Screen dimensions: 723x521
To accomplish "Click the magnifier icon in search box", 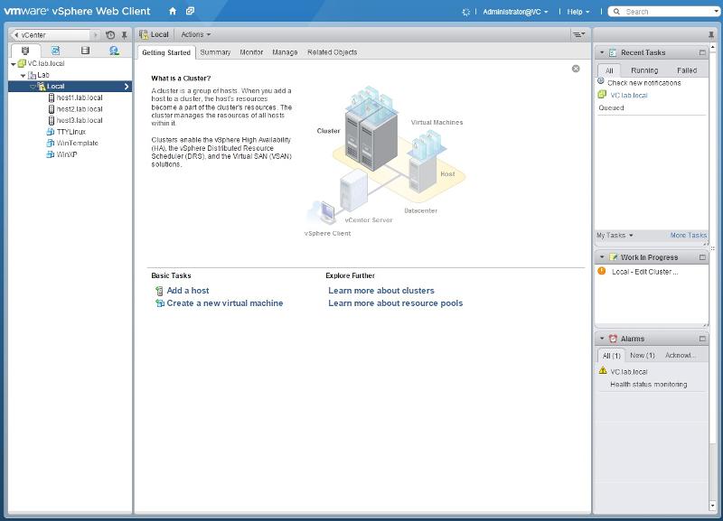I will click(616, 12).
